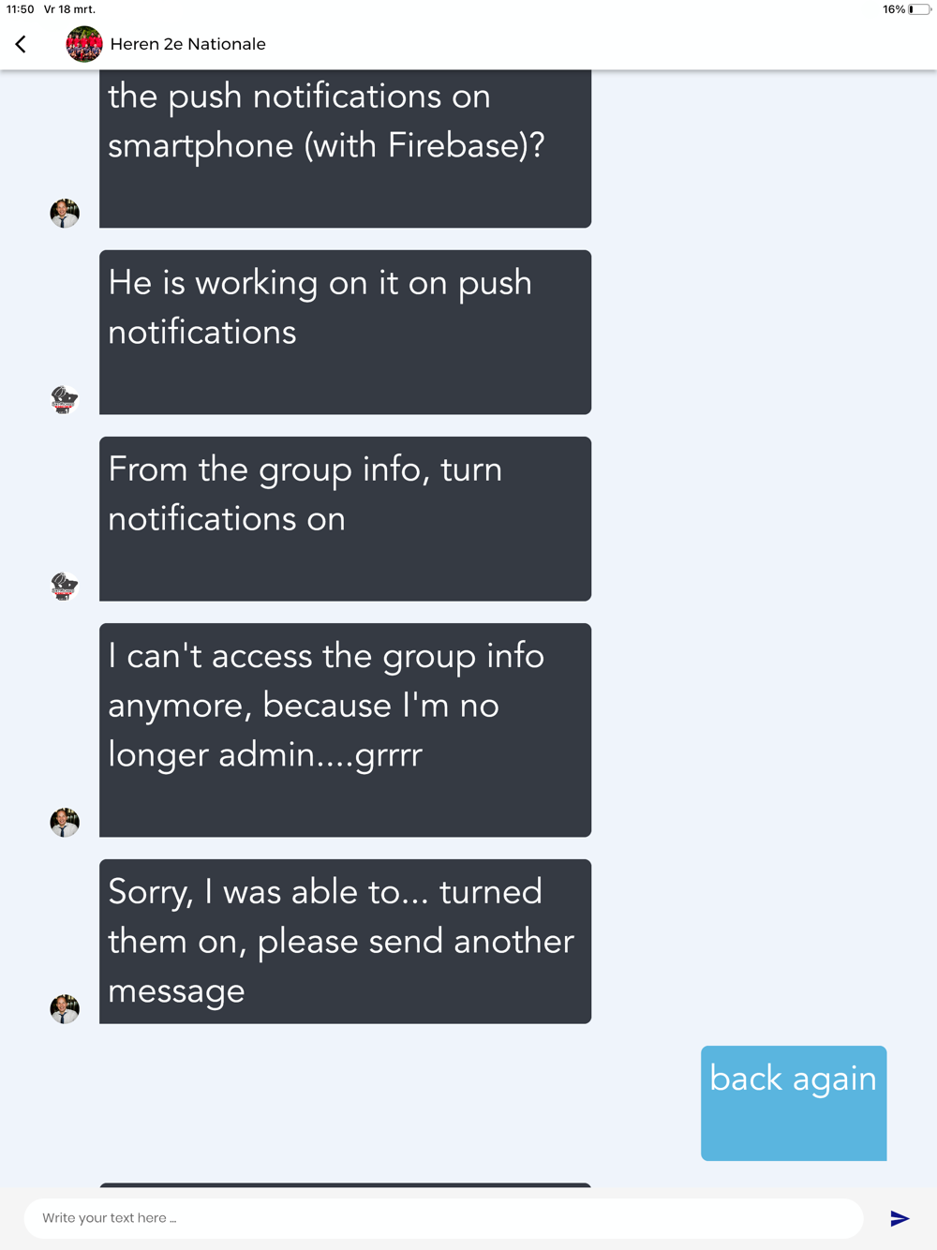Select the "back again" blue message bubble
The width and height of the screenshot is (937, 1250).
click(794, 1103)
